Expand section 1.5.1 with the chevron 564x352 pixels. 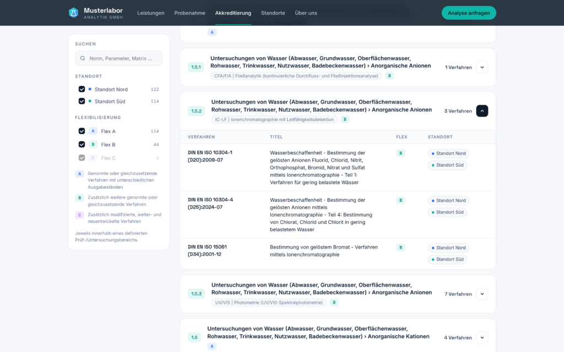tap(482, 67)
